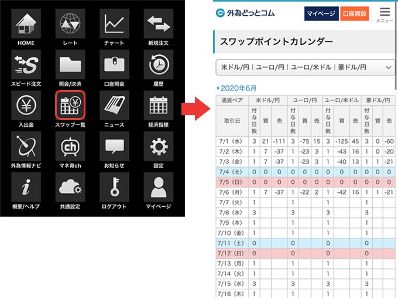Open the ニュース newspaper icon
398x298 pixels.
(x=114, y=105)
